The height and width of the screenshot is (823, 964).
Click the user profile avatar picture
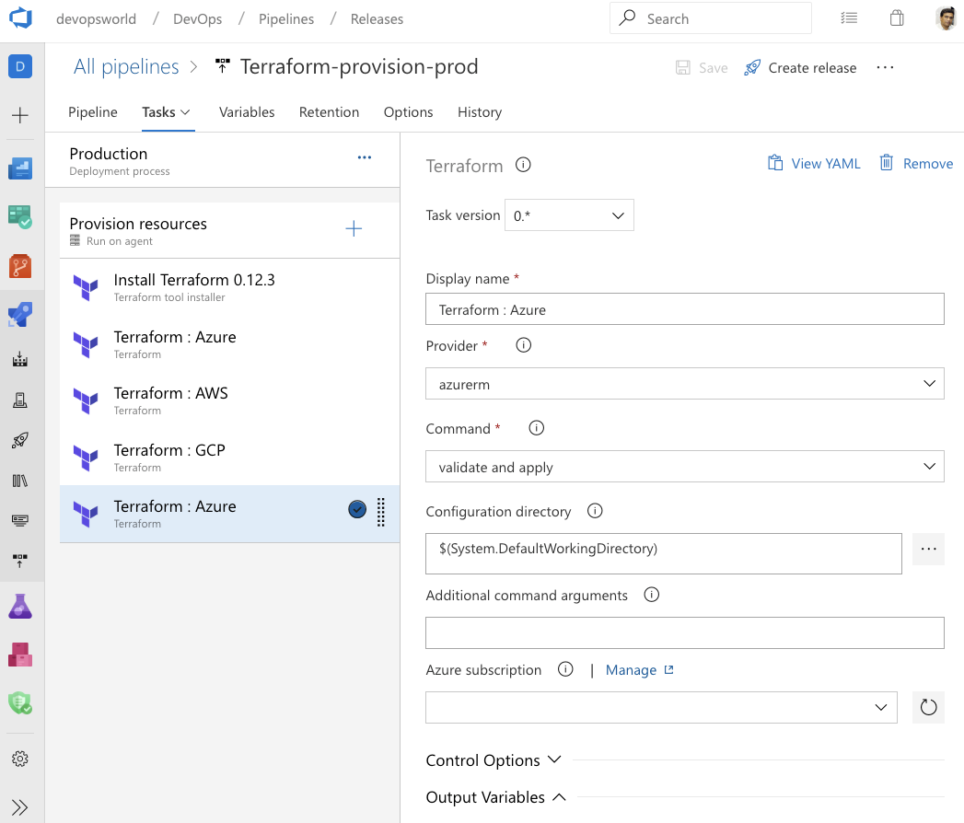tap(947, 17)
